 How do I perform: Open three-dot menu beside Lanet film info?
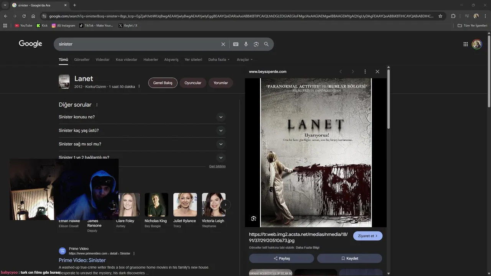(x=139, y=87)
